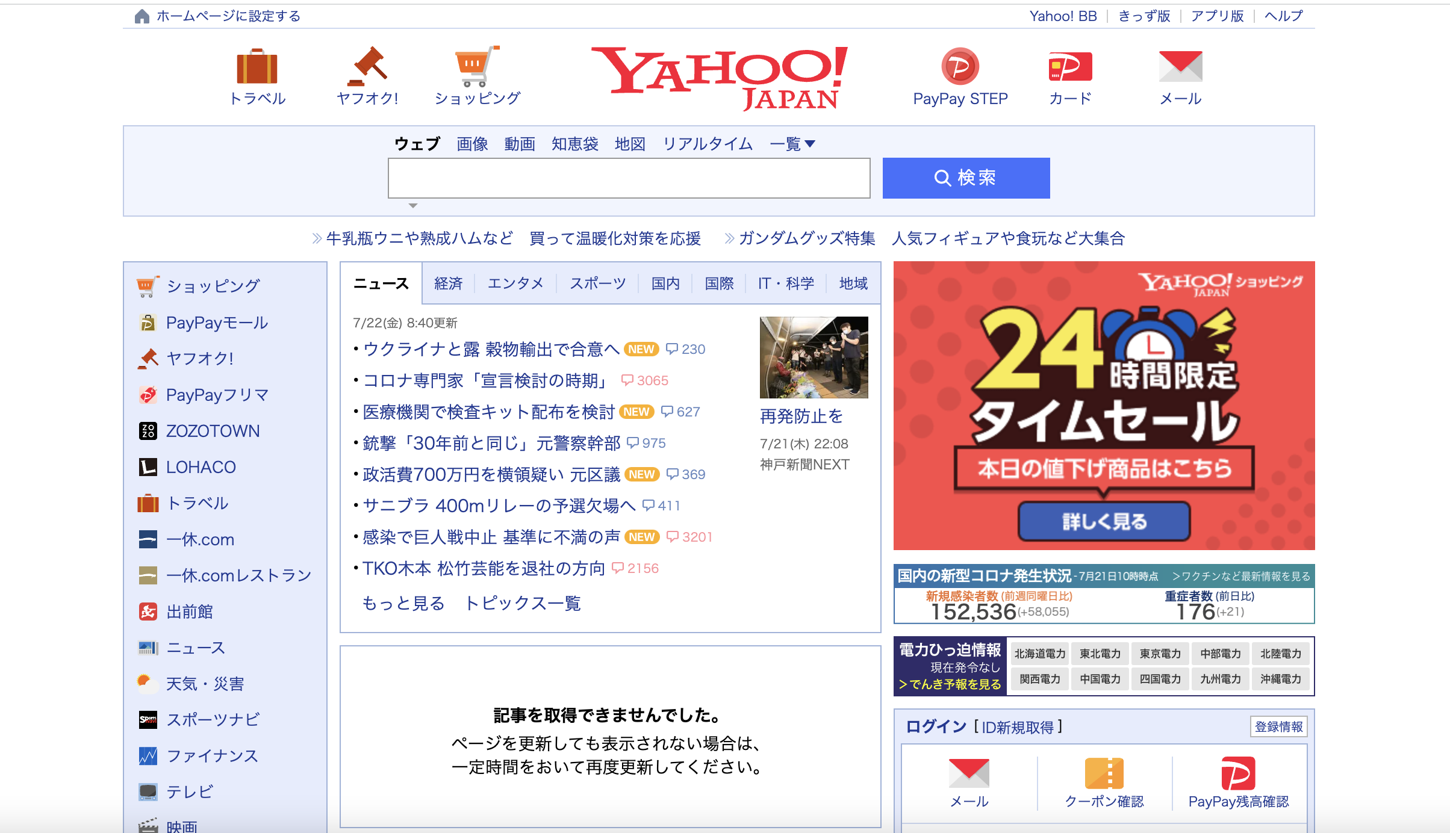Select the ファイナンス chart icon
The width and height of the screenshot is (1450, 833).
(148, 755)
